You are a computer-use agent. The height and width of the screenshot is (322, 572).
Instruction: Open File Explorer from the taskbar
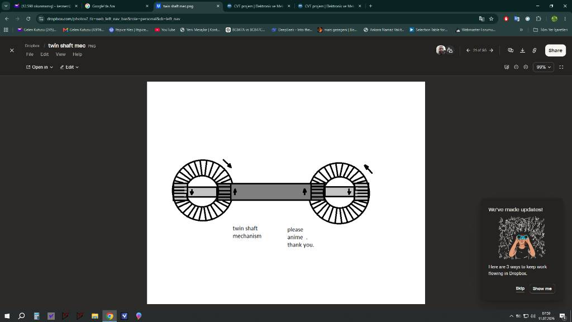95,316
